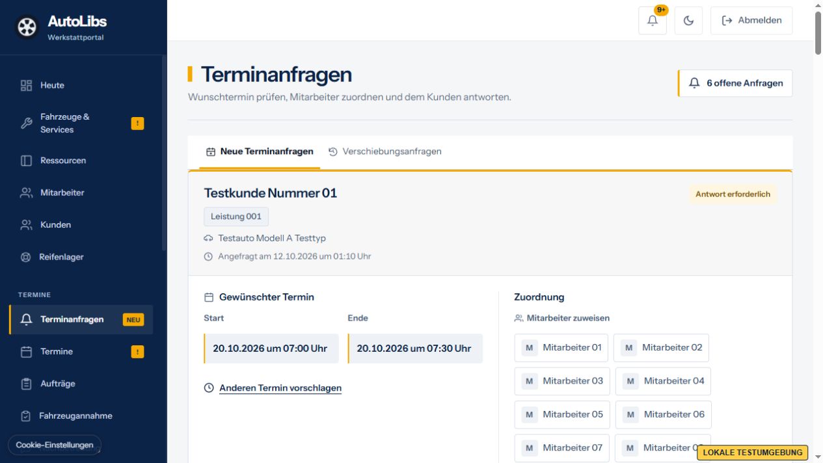The height and width of the screenshot is (463, 823).
Task: Click bell icon in 6 offene Anfragen
Action: [694, 83]
